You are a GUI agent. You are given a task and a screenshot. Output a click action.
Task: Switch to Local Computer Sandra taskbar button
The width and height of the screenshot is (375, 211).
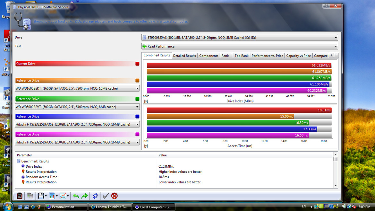point(154,207)
